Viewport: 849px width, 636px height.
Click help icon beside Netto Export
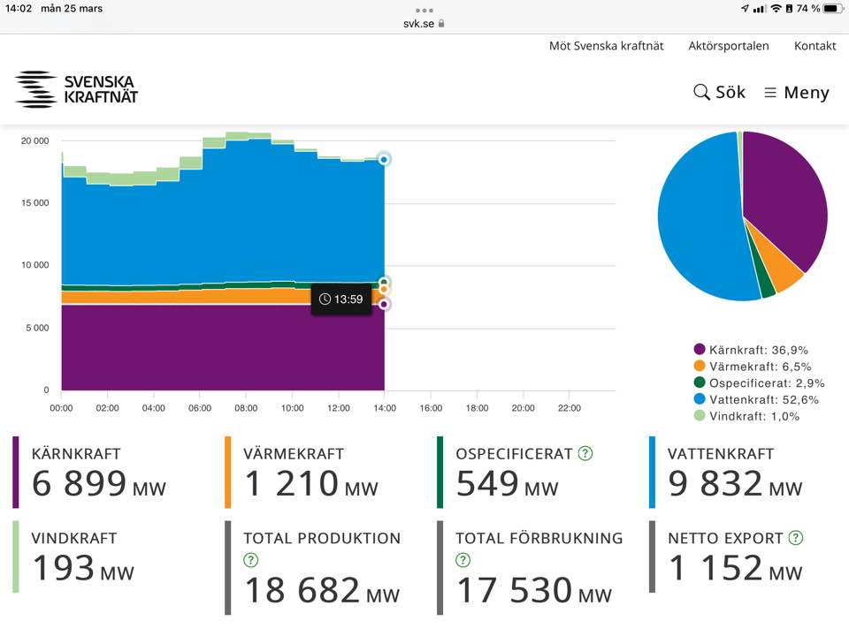(796, 537)
